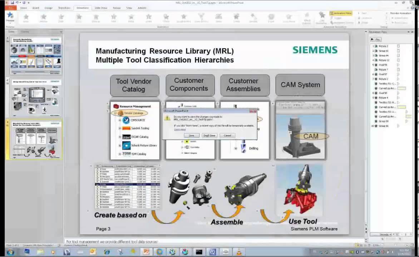Open VLC media player from taskbar
Viewport: 419px width, 257px height.
click(239, 252)
